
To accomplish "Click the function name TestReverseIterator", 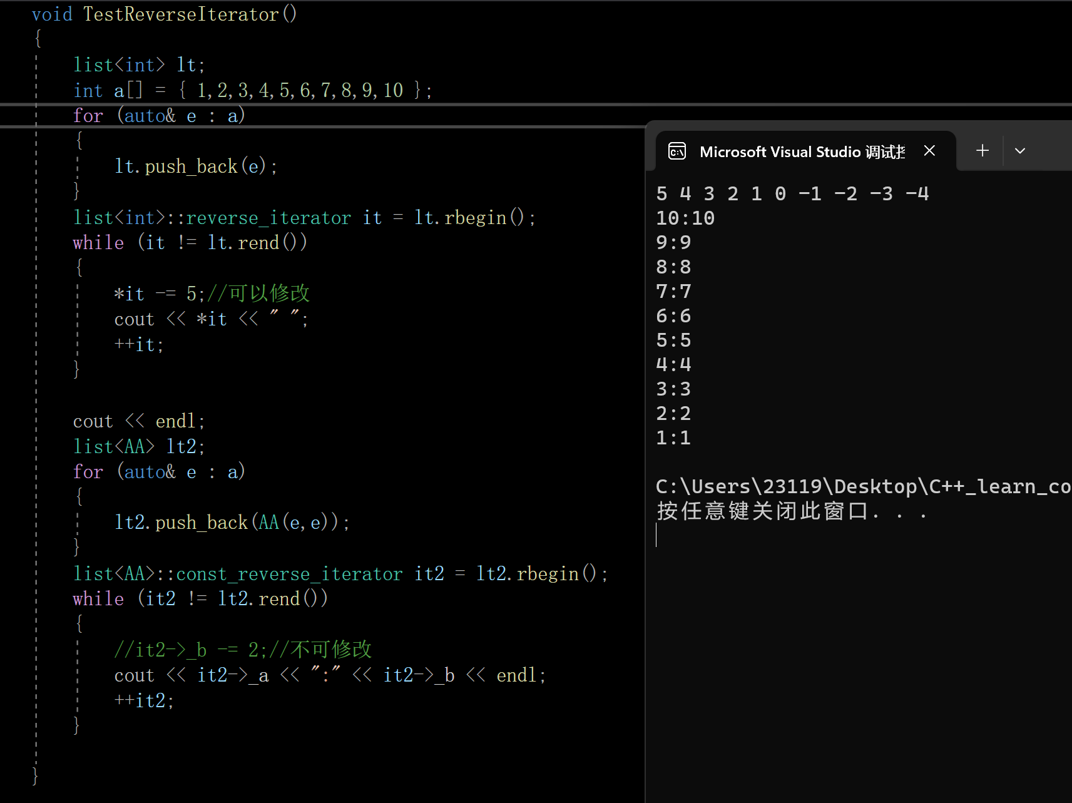I will pyautogui.click(x=181, y=14).
